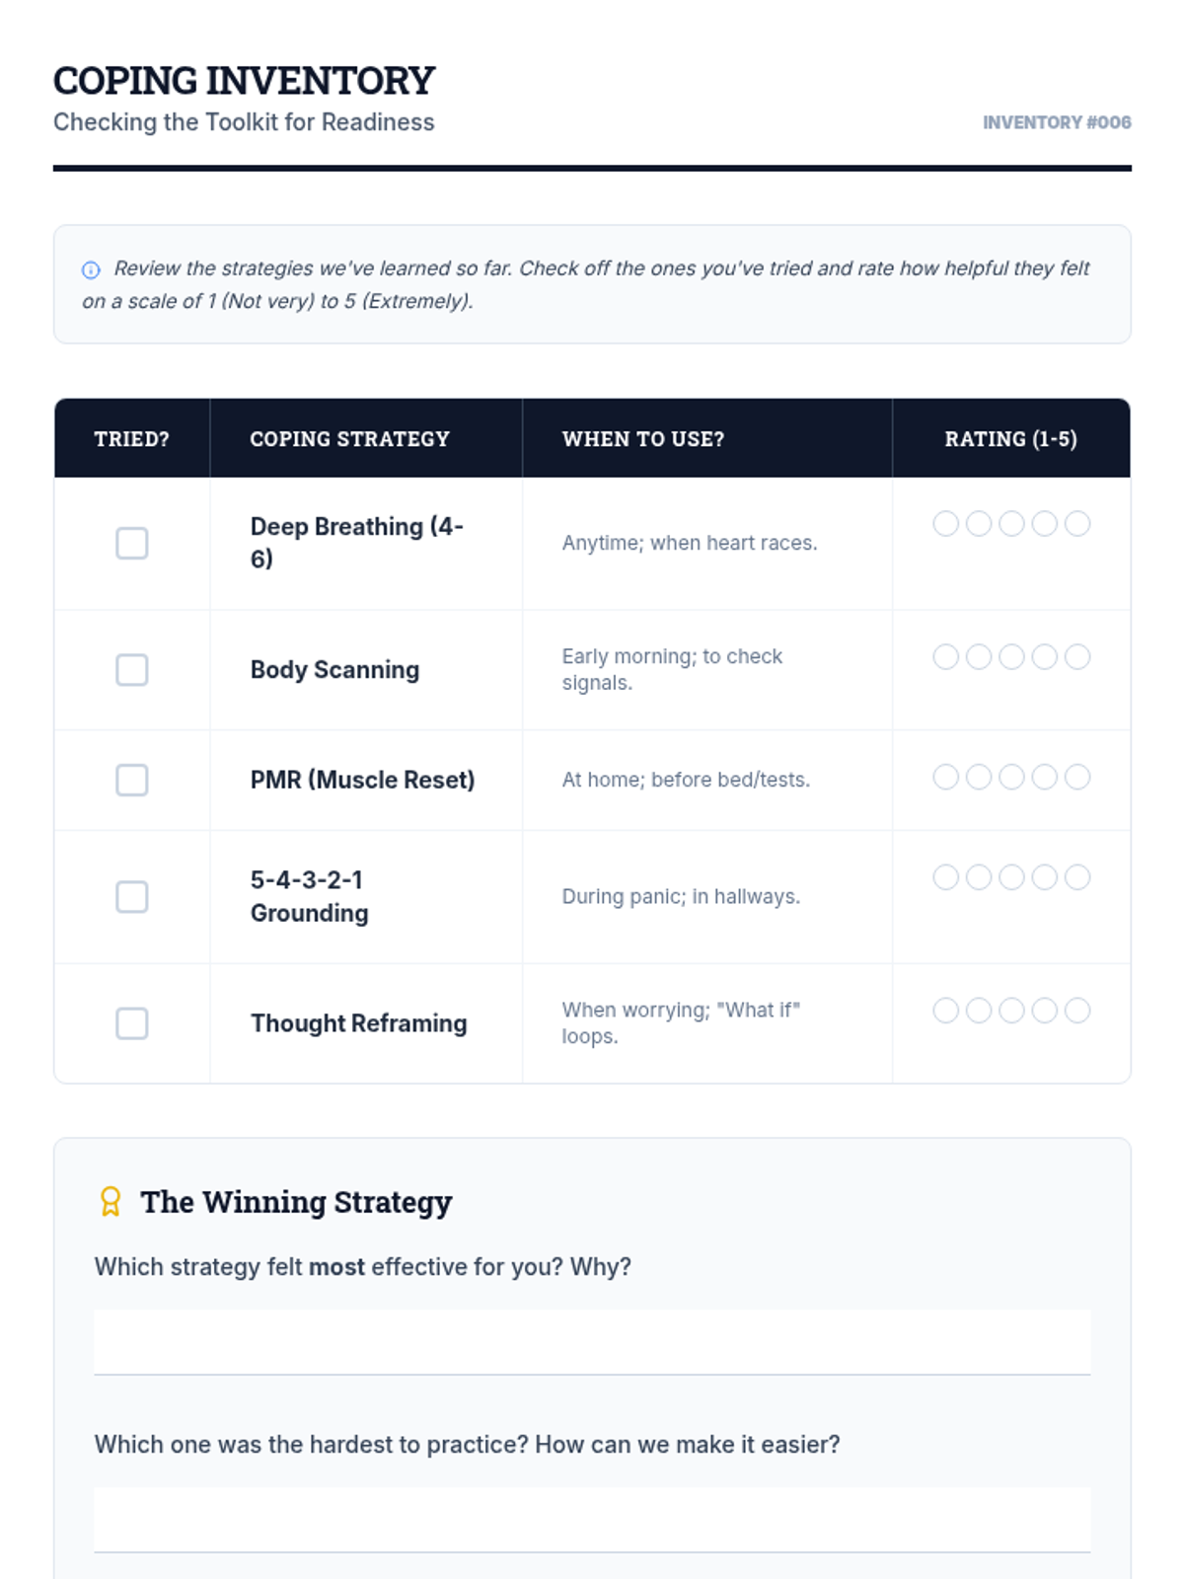Click the award ribbon icon
Image resolution: width=1184 pixels, height=1579 pixels.
pyautogui.click(x=111, y=1201)
